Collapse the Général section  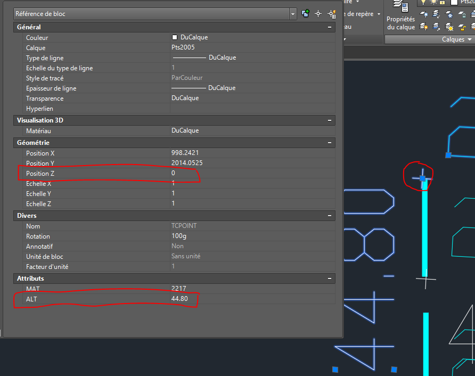tap(330, 27)
